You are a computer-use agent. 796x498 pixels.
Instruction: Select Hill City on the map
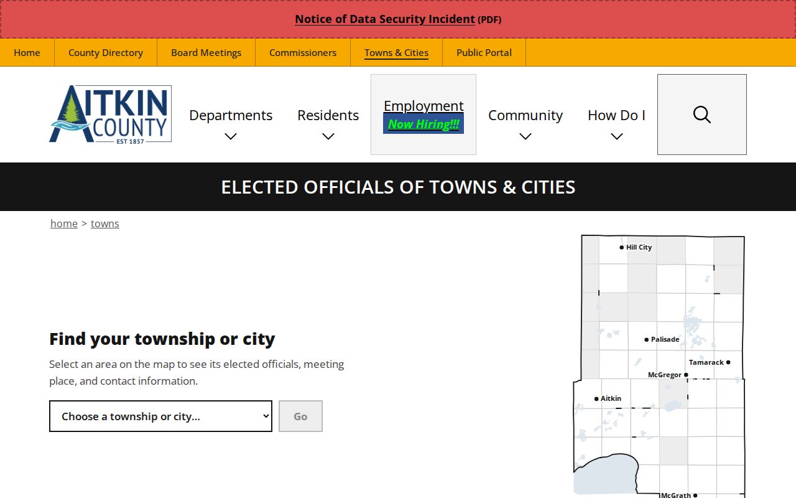tap(636, 247)
